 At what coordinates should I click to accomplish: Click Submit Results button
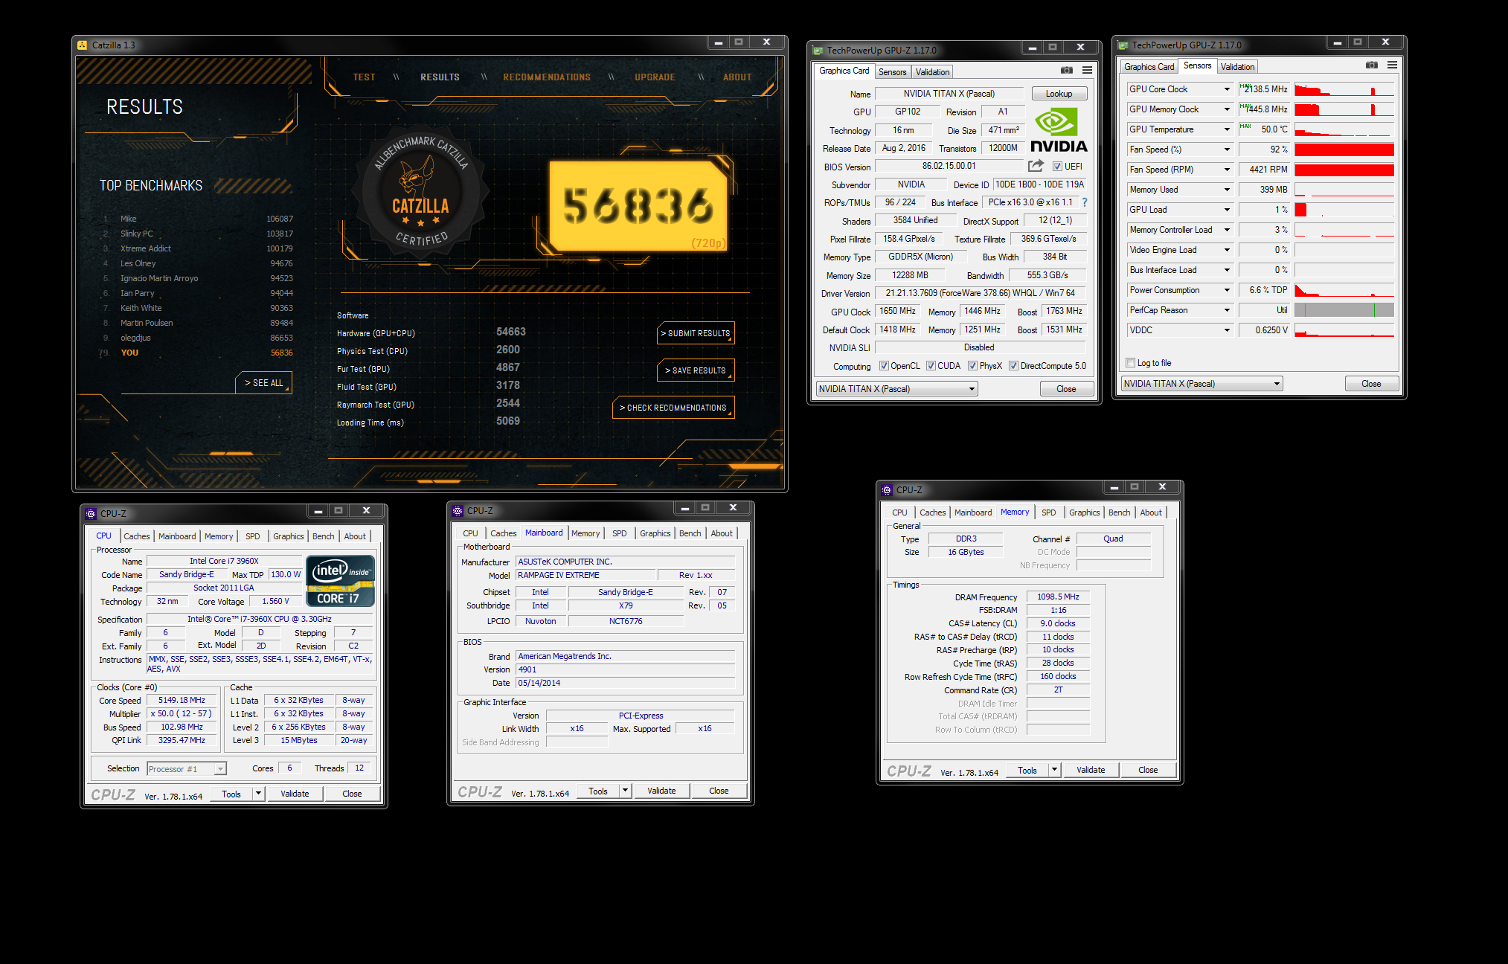click(696, 333)
